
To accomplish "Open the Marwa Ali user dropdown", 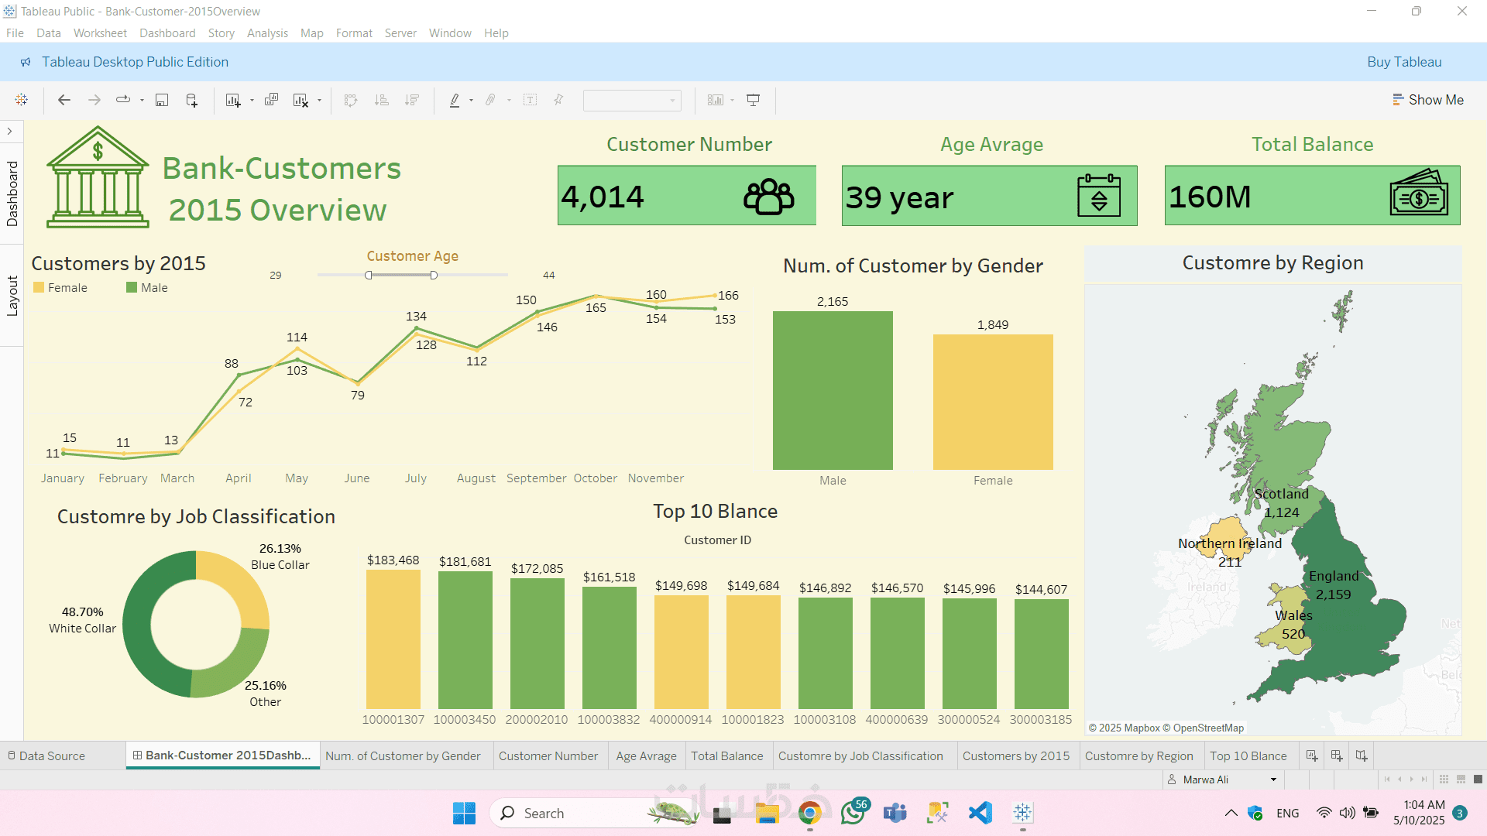I will (x=1272, y=779).
